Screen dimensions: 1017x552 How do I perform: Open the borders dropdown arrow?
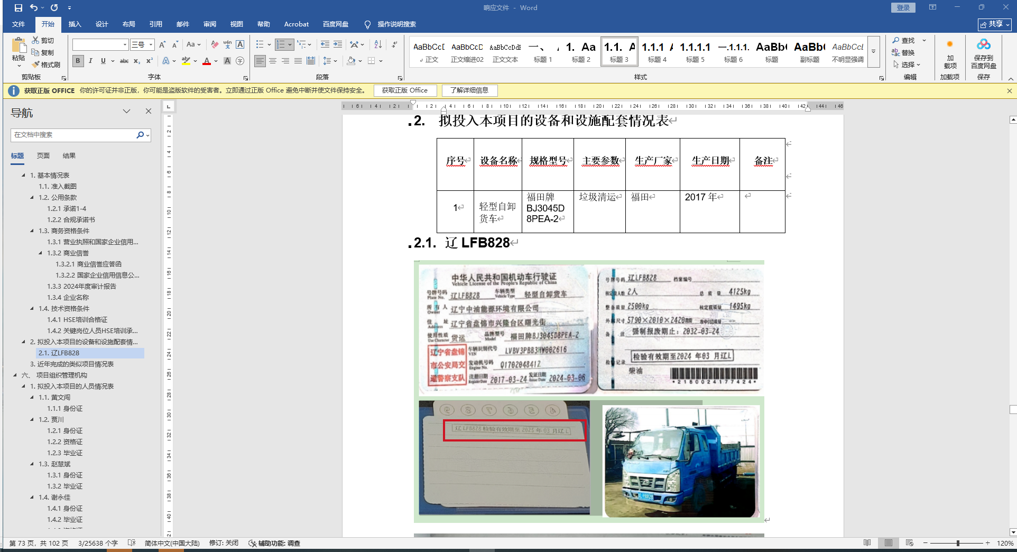pos(381,61)
